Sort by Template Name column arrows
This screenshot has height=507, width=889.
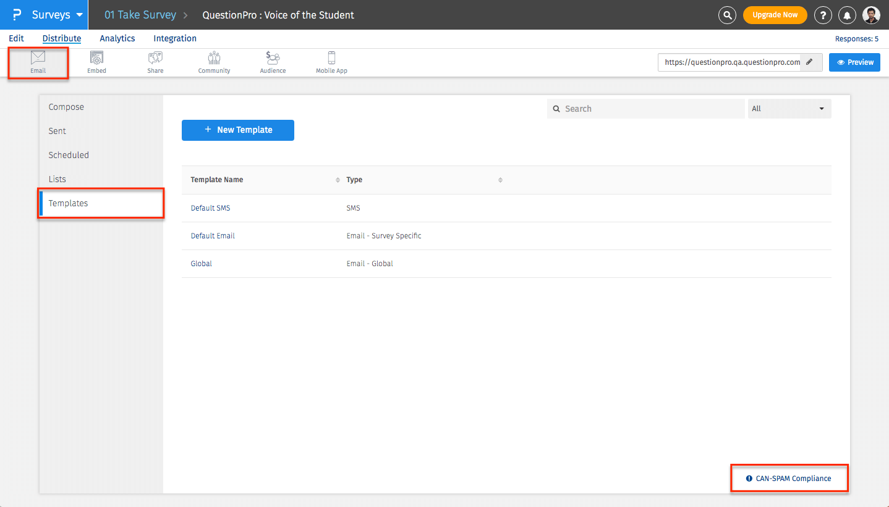tap(338, 180)
